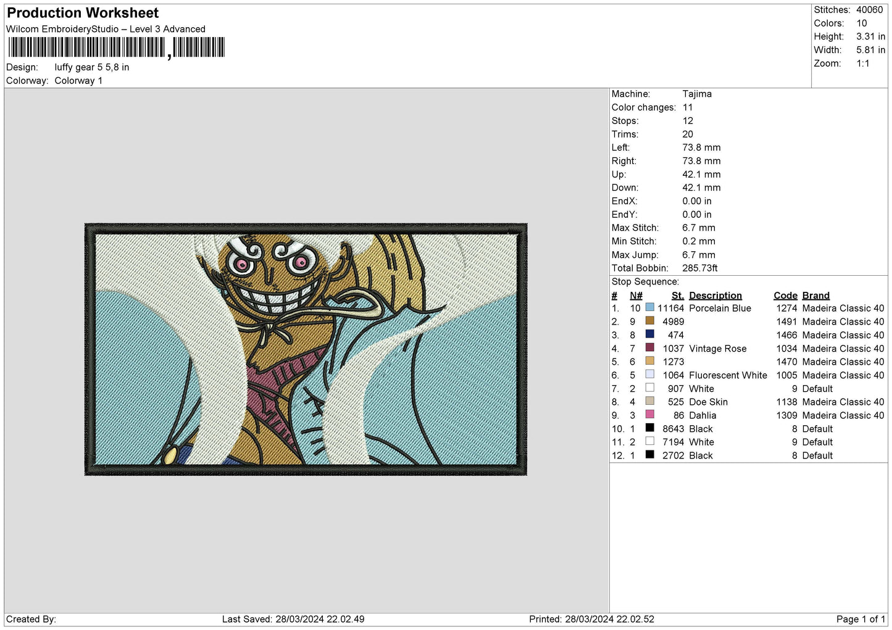The image size is (892, 630).
Task: Click the Black swatch with 2702 stitches
Action: coord(649,455)
